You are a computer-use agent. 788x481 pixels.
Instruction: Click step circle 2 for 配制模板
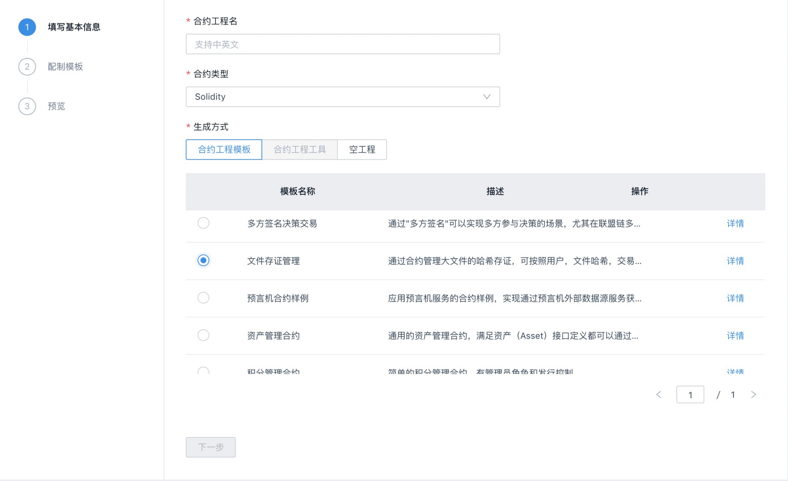point(27,67)
